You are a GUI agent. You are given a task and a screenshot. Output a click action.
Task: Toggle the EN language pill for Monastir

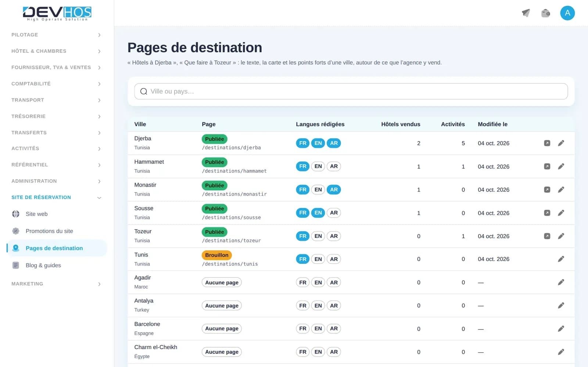point(318,190)
